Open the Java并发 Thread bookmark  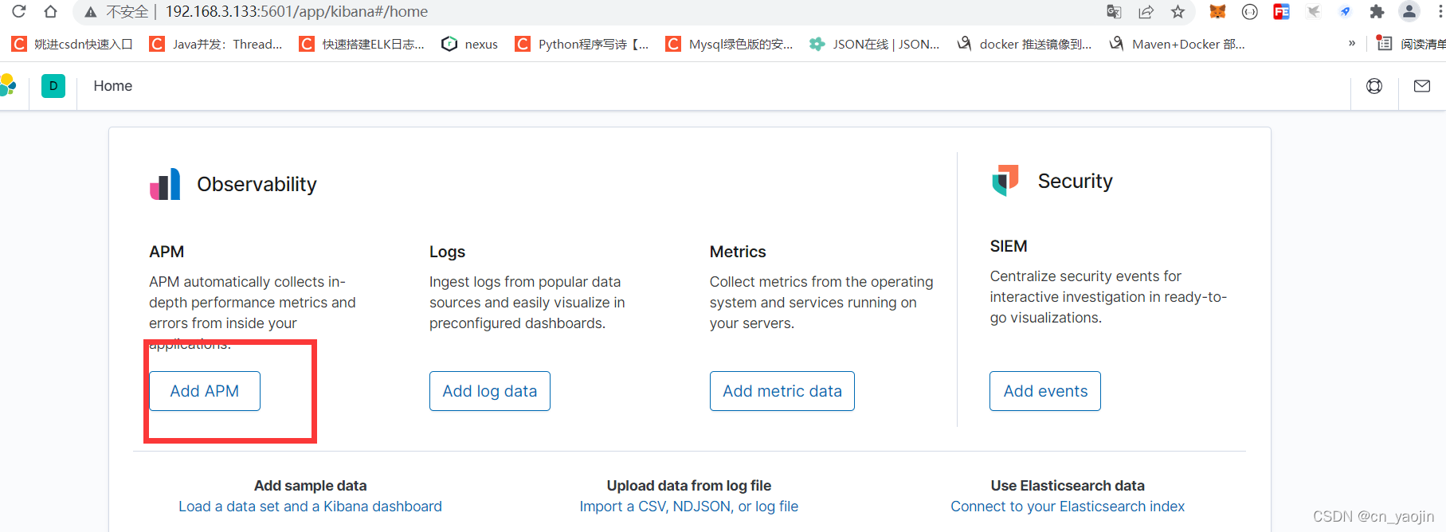click(216, 44)
